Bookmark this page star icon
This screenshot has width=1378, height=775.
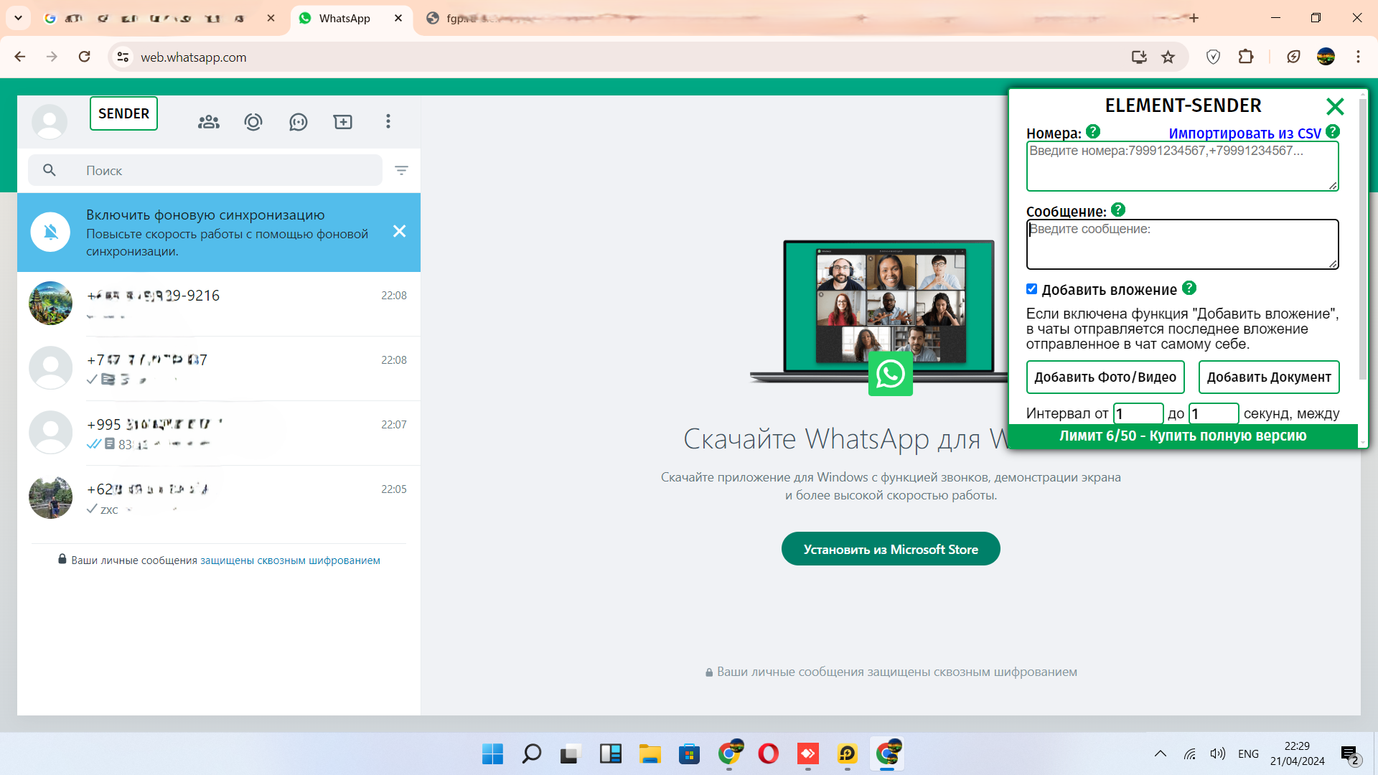point(1168,57)
